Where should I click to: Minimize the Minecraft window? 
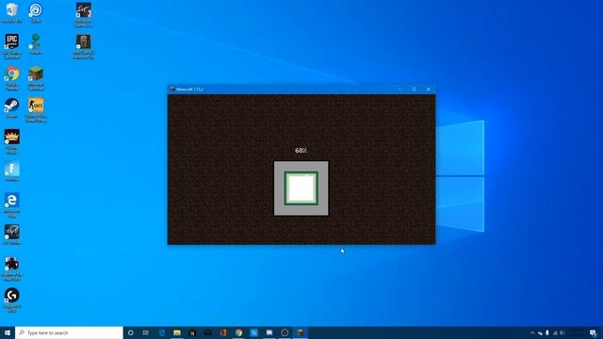(x=399, y=89)
